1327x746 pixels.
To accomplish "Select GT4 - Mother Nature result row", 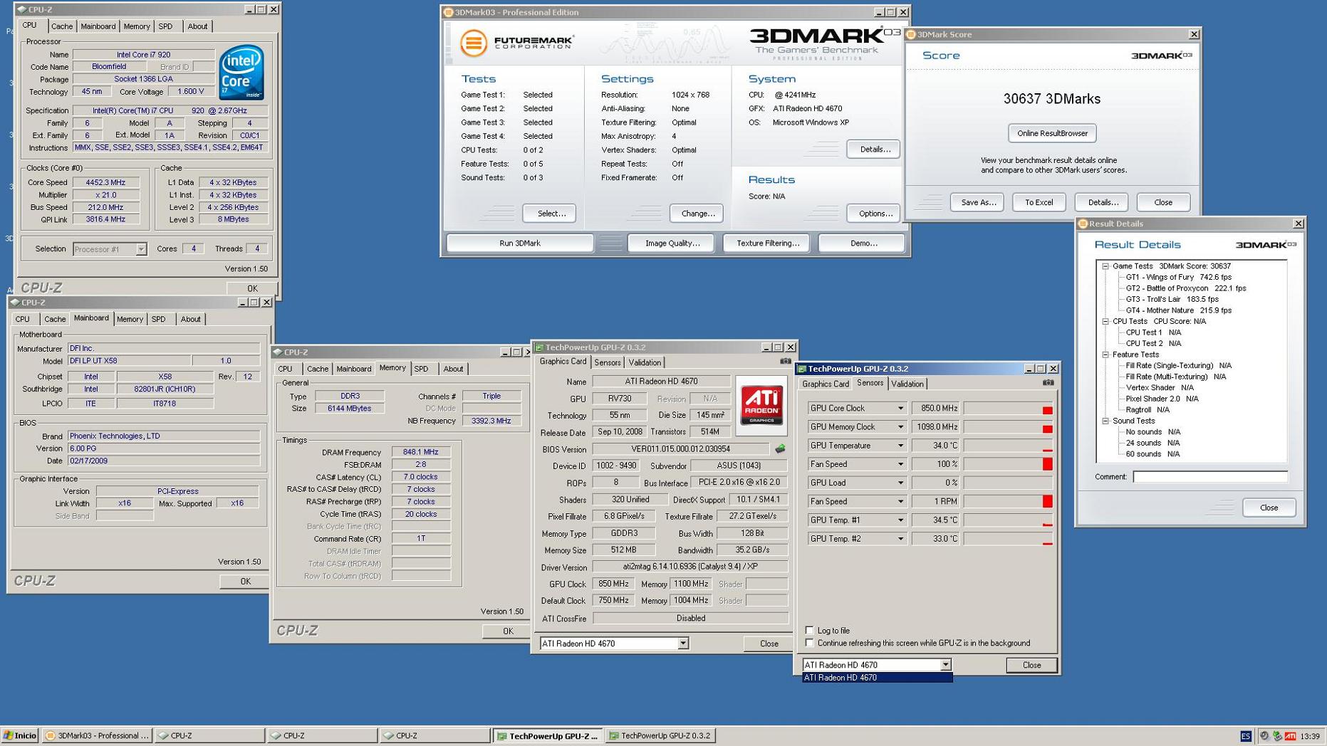I will pos(1178,310).
